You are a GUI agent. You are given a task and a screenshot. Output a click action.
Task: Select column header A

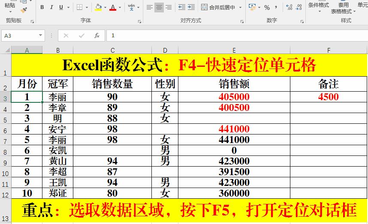27,50
